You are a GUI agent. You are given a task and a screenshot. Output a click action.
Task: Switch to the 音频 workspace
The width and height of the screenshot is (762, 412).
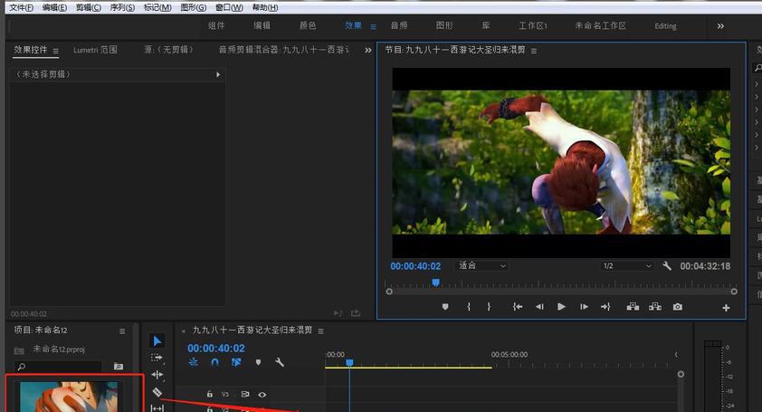pos(399,25)
